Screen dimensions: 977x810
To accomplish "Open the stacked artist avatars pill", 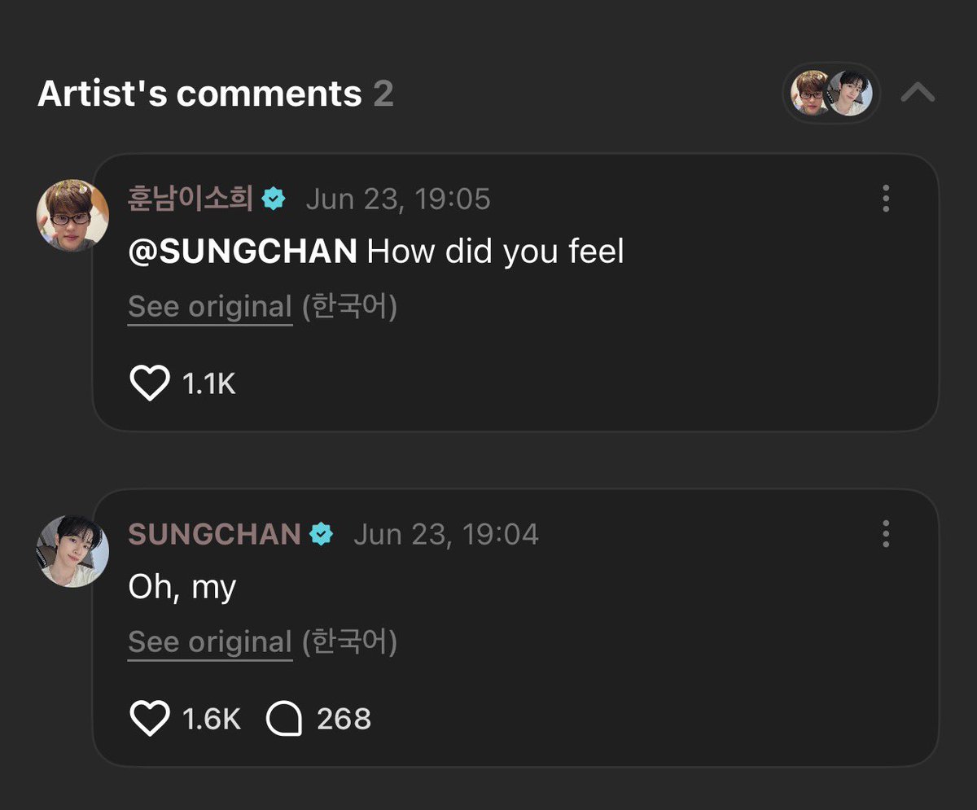I will pos(831,93).
